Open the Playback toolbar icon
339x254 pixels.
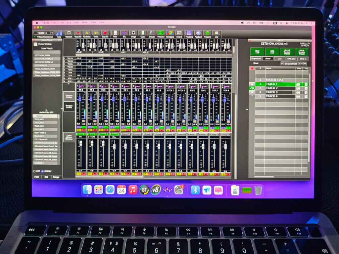tap(198, 33)
